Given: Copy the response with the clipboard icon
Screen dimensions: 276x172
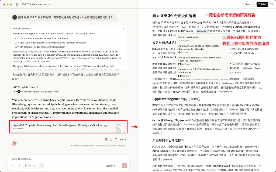Looking at the screenshot, I should [x=106, y=140].
